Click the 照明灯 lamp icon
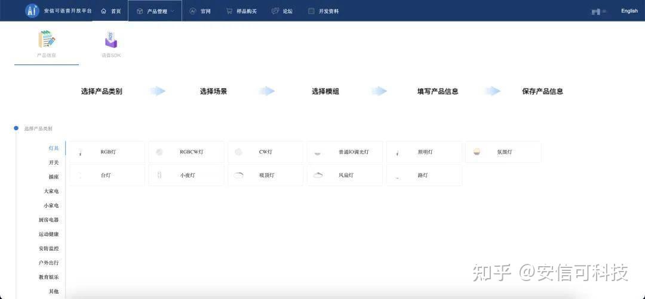Image resolution: width=645 pixels, height=299 pixels. click(397, 153)
